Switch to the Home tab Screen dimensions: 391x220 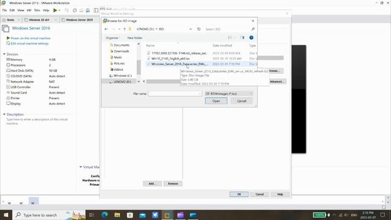tap(10, 20)
